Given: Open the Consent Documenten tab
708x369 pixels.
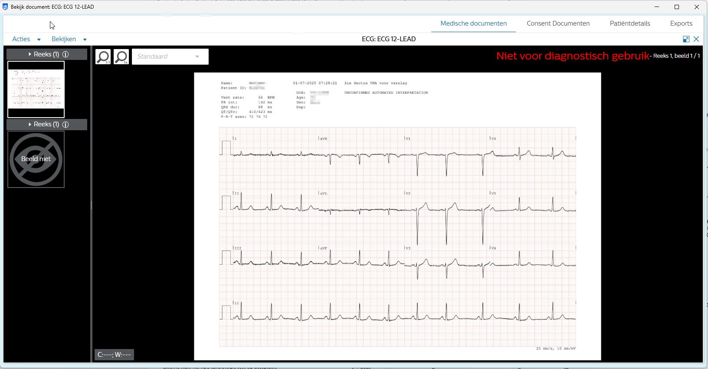Looking at the screenshot, I should coord(558,23).
